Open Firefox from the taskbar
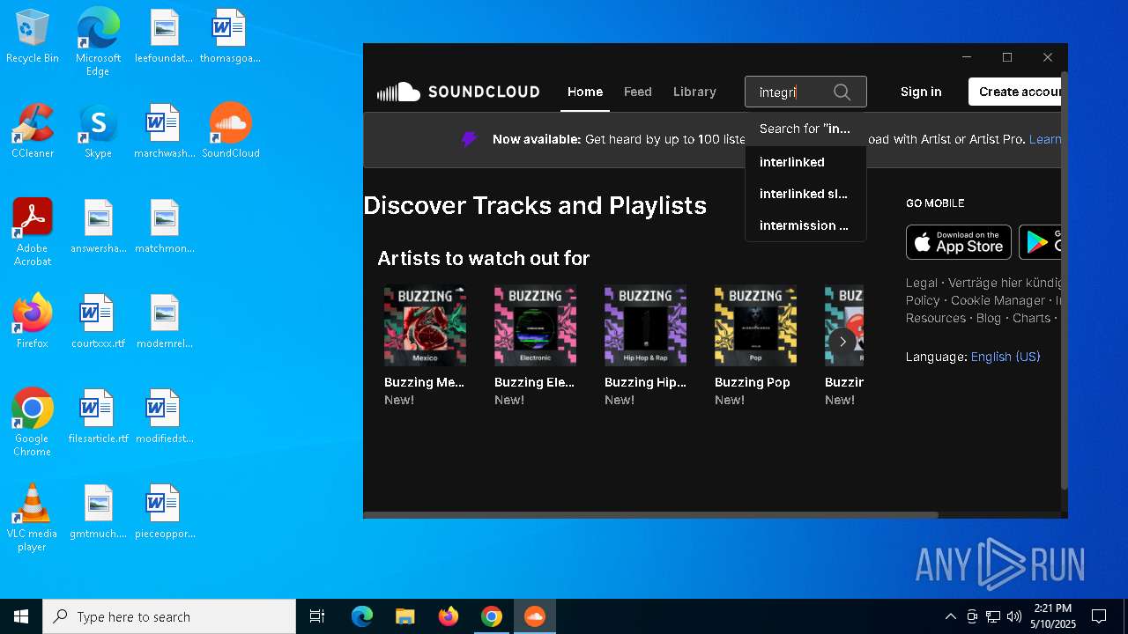The height and width of the screenshot is (634, 1128). pos(449,616)
